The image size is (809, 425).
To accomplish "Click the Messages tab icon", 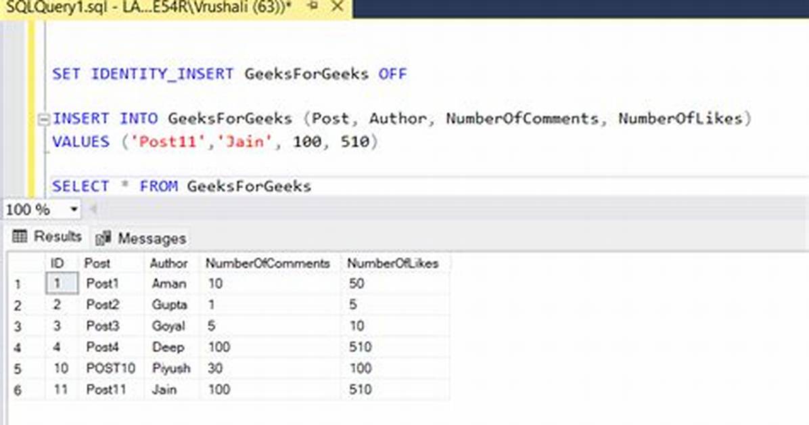I will 103,238.
